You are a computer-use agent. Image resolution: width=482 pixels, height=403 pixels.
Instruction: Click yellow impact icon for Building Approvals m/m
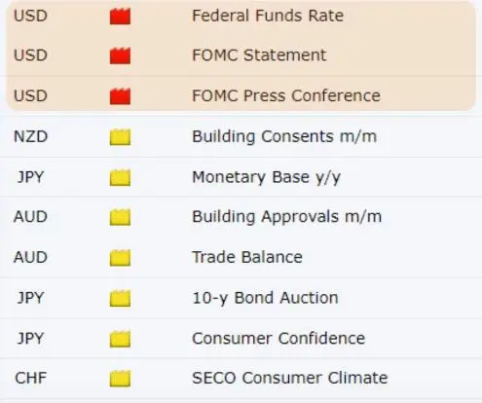pyautogui.click(x=120, y=217)
